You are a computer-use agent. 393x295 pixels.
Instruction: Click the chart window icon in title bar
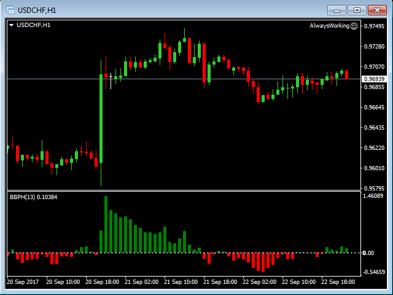point(10,10)
